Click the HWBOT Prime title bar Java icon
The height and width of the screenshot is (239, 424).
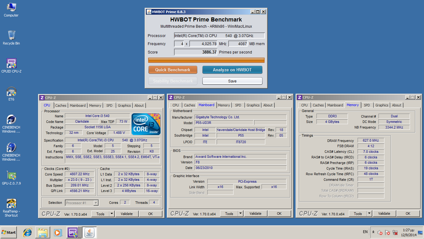point(149,12)
